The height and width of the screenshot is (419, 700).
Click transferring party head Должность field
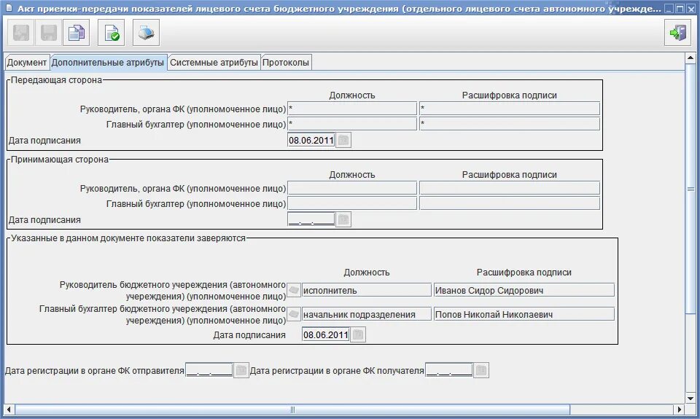coord(352,109)
